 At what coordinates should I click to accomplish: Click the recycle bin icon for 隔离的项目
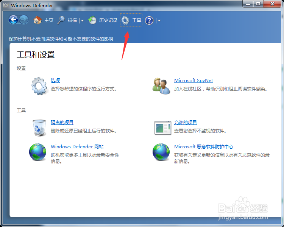[x=39, y=128]
